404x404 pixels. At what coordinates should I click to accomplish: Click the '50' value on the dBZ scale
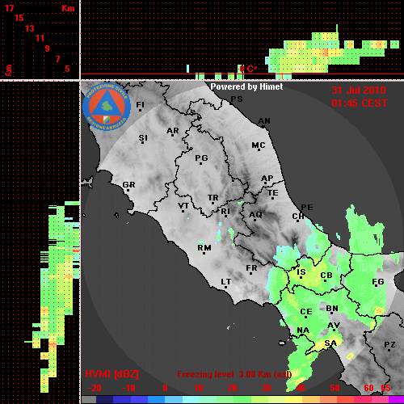[x=335, y=388]
